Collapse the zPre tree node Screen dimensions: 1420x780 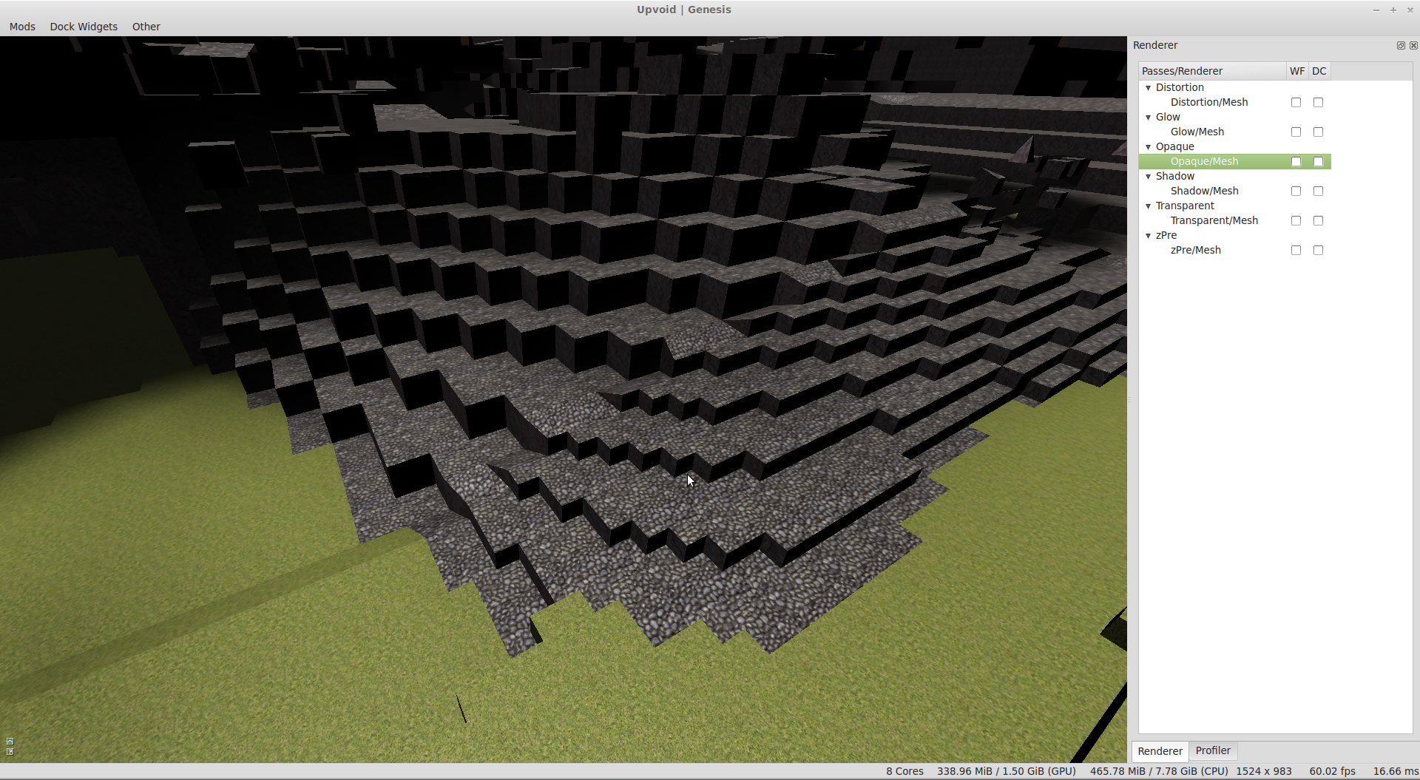[x=1149, y=236]
